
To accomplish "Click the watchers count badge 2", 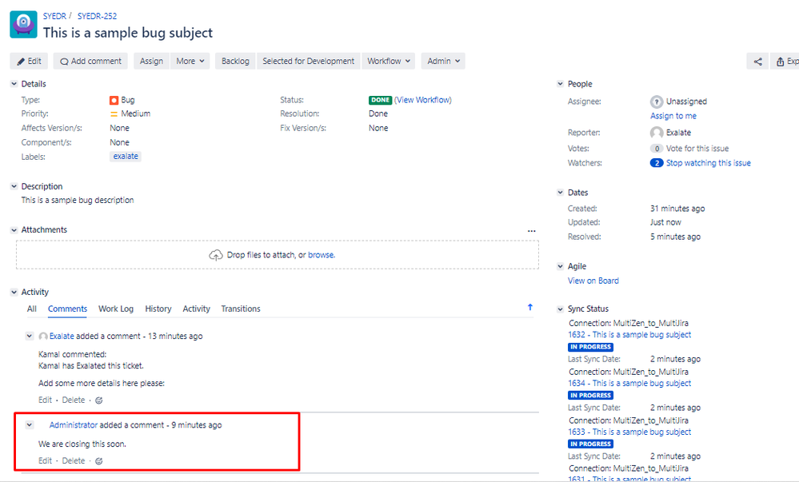I will 657,163.
